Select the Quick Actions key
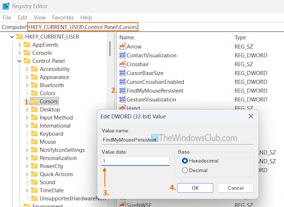Viewport: 284px width, 207px height. (56, 174)
